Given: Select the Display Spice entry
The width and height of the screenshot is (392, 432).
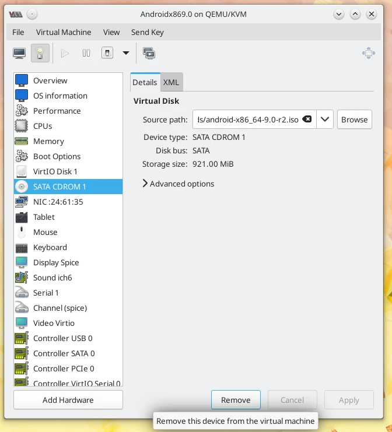Looking at the screenshot, I should pyautogui.click(x=55, y=262).
